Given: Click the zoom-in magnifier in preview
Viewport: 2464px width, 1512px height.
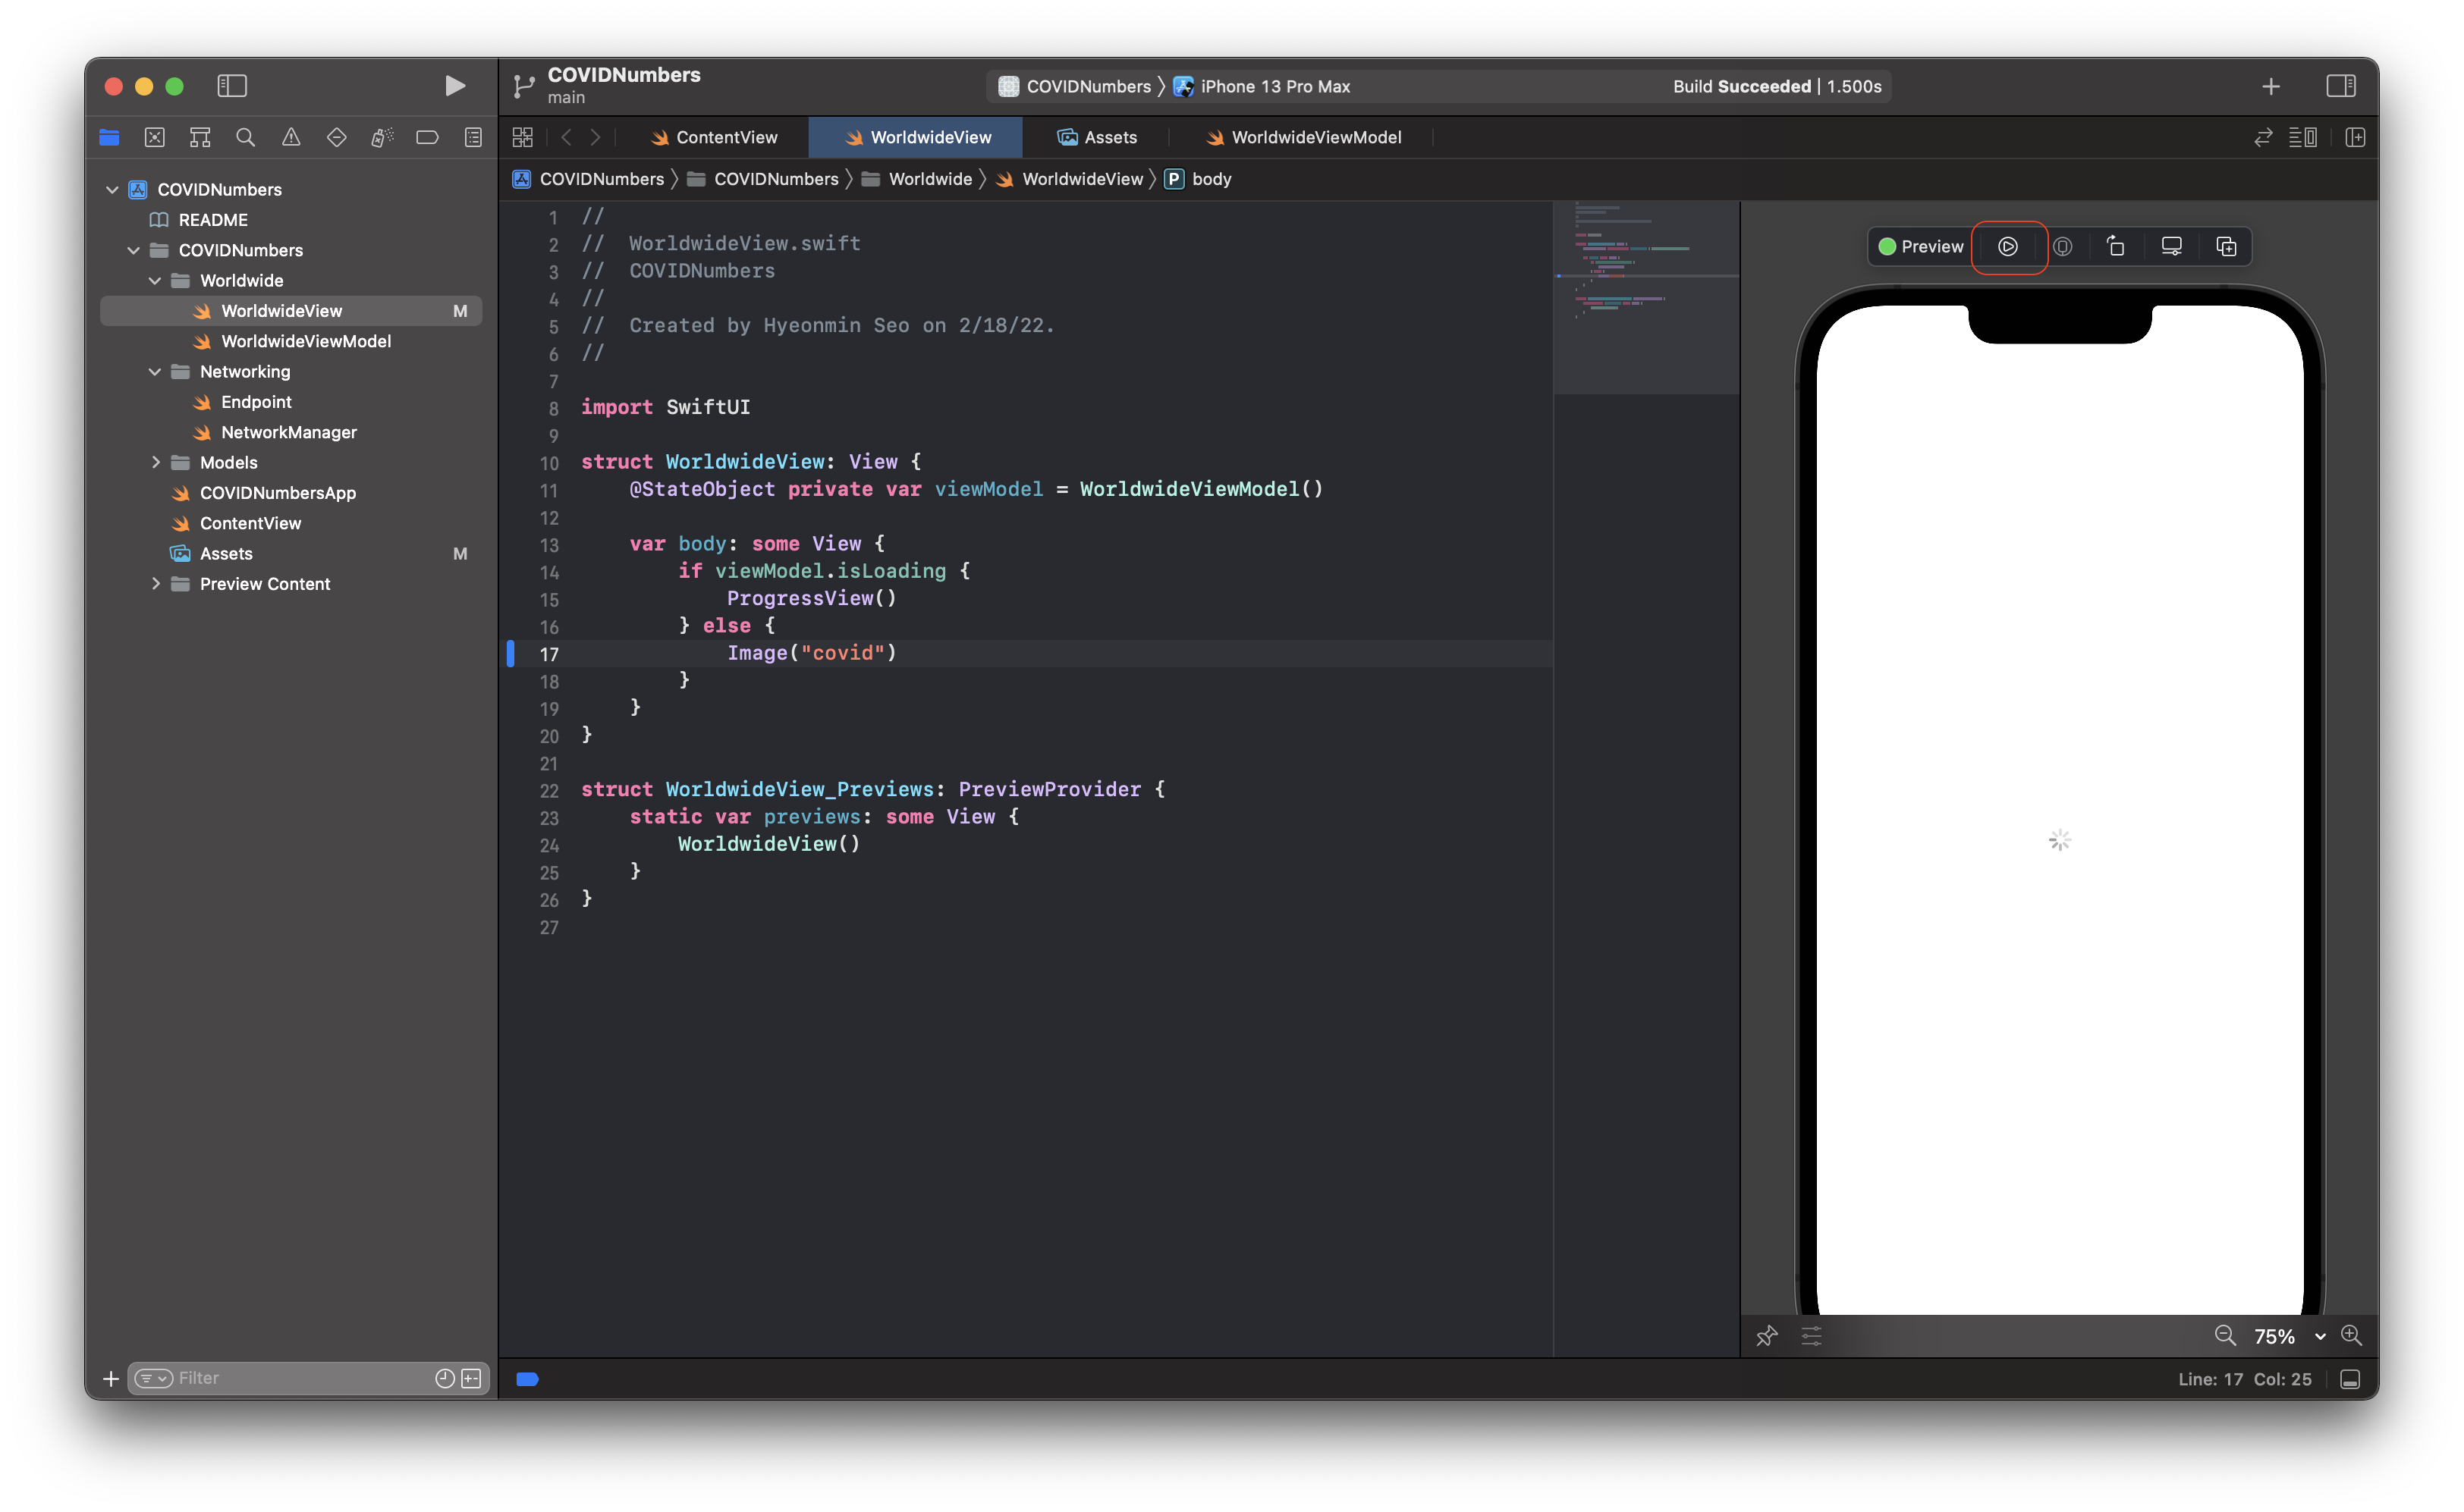Looking at the screenshot, I should tap(2353, 1336).
